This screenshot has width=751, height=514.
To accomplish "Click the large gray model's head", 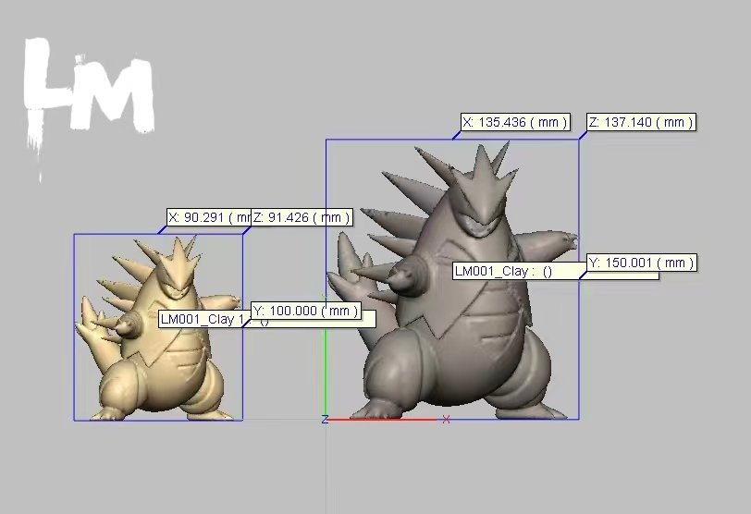I will coord(483,199).
